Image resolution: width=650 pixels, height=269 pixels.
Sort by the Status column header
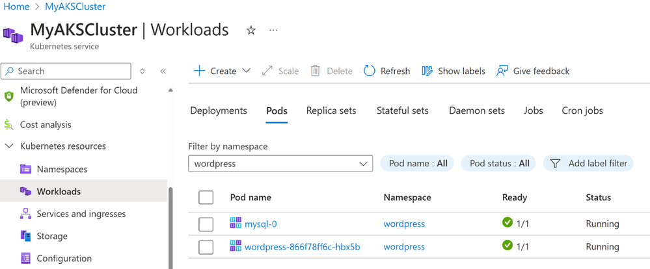click(598, 198)
